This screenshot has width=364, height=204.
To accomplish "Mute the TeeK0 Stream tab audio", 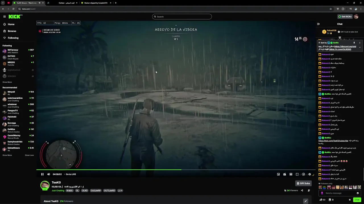I will (39, 3).
